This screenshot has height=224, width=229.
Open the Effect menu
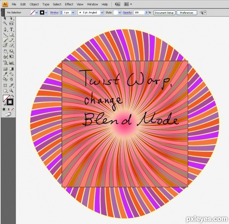click(69, 4)
